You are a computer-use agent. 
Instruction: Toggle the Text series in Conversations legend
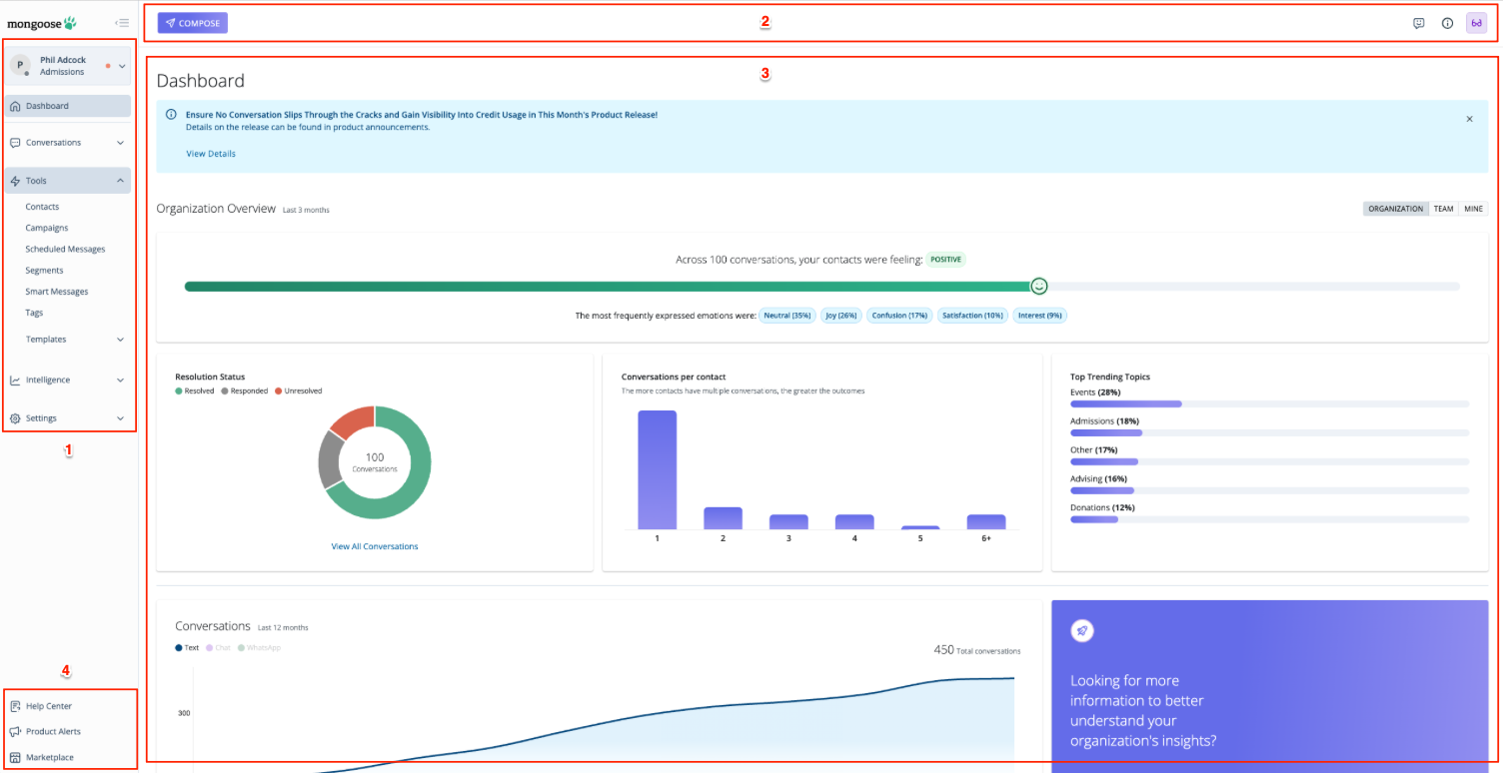[187, 648]
